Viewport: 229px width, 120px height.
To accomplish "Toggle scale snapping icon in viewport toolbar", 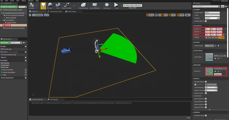I will pyautogui.click(x=178, y=15).
